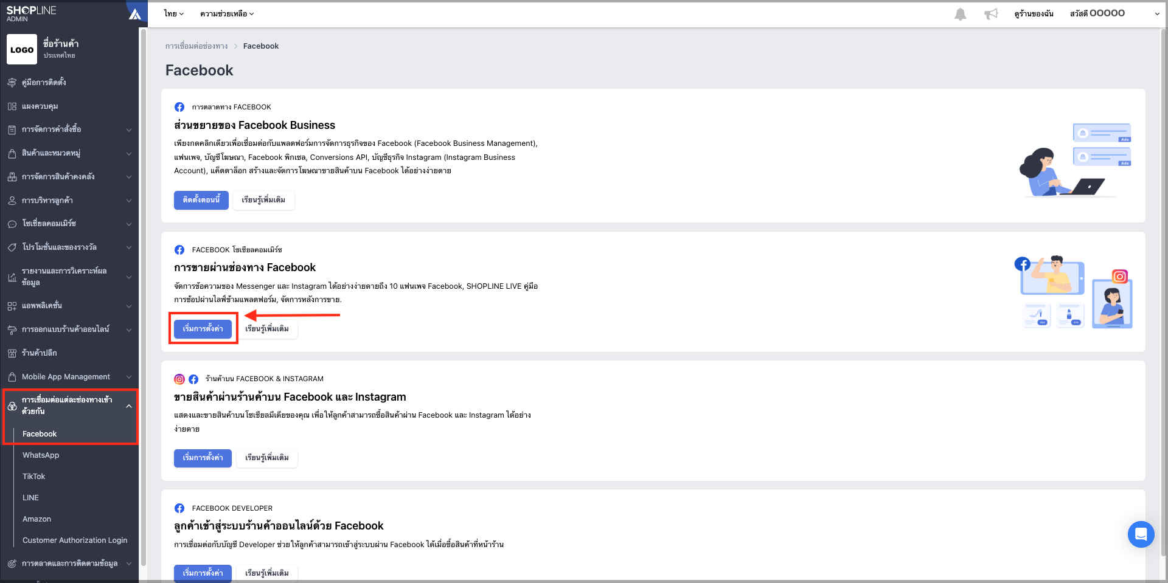Click the order management clipboard icon
The image size is (1168, 583).
coord(12,129)
